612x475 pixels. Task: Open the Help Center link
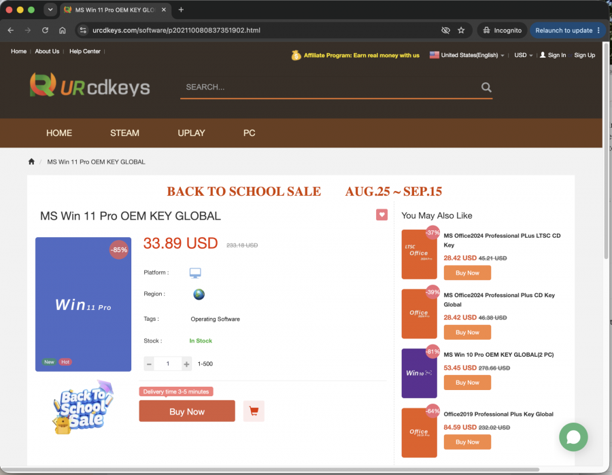coord(85,52)
